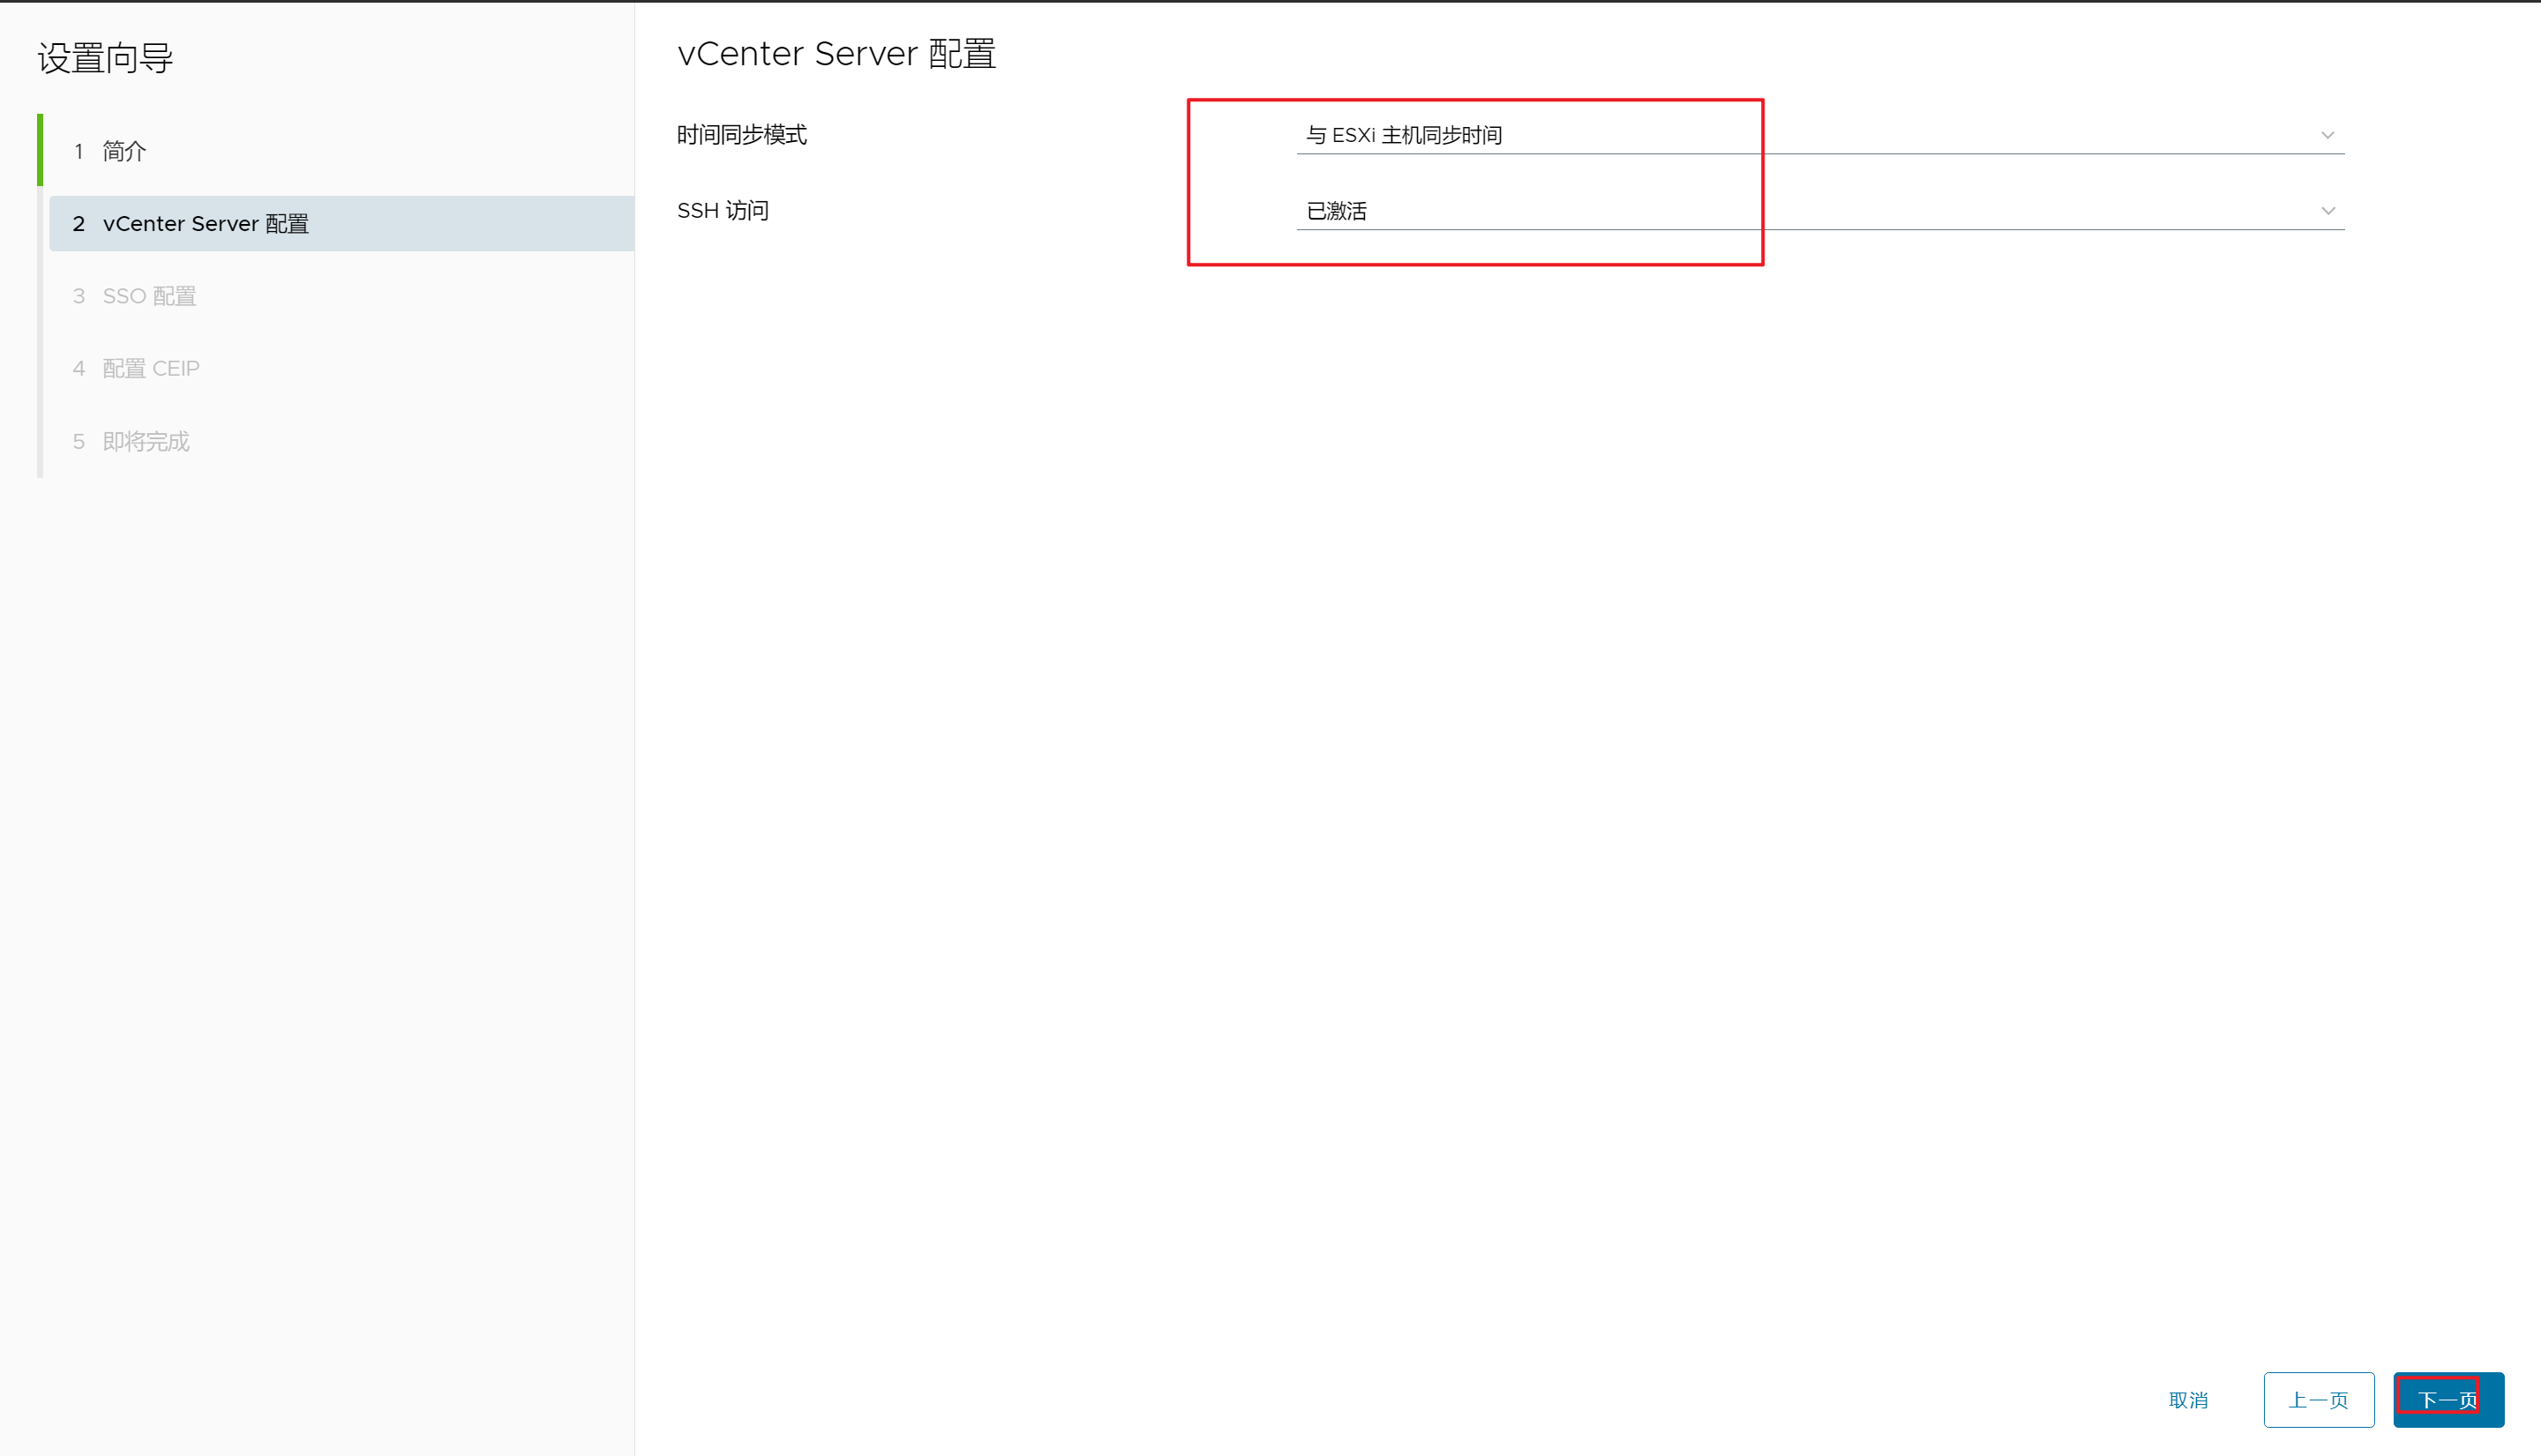Click the 设置向导 sidebar title
This screenshot has height=1456, width=2541.
105,58
